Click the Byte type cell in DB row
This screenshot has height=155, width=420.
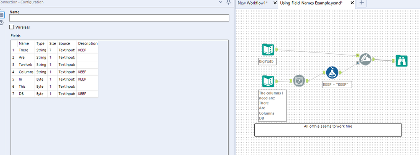pyautogui.click(x=41, y=94)
